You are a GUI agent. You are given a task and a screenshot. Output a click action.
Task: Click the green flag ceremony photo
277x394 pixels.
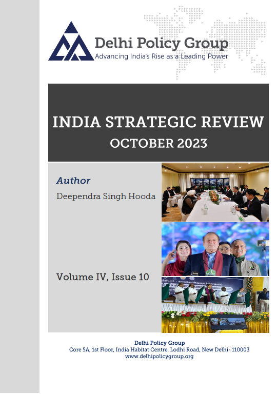(215, 305)
